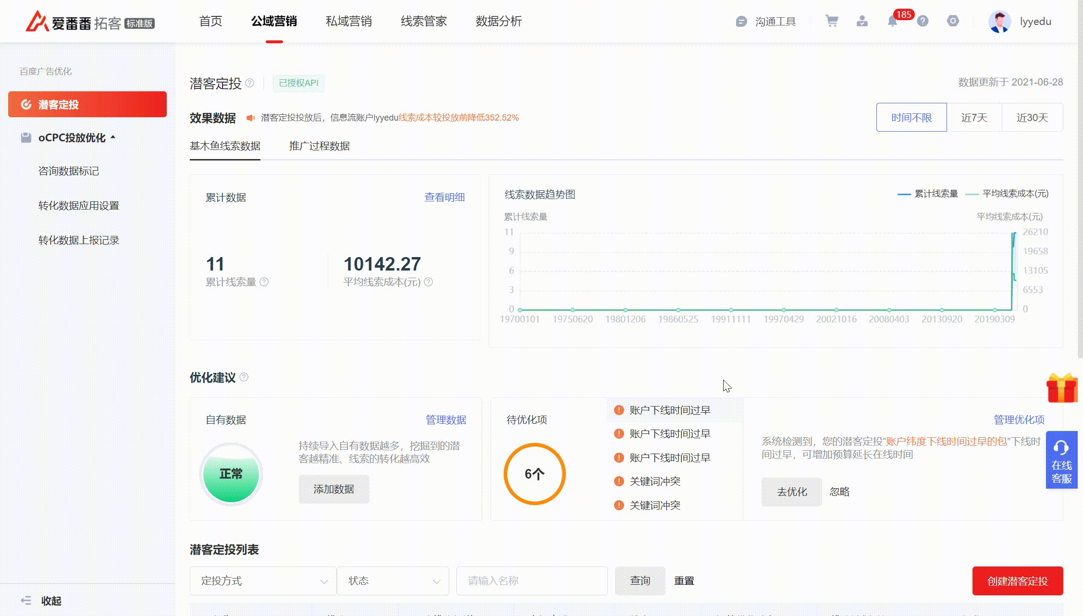Image resolution: width=1083 pixels, height=616 pixels.
Task: Click help icon beside 潜客定投 title
Action: pyautogui.click(x=250, y=83)
